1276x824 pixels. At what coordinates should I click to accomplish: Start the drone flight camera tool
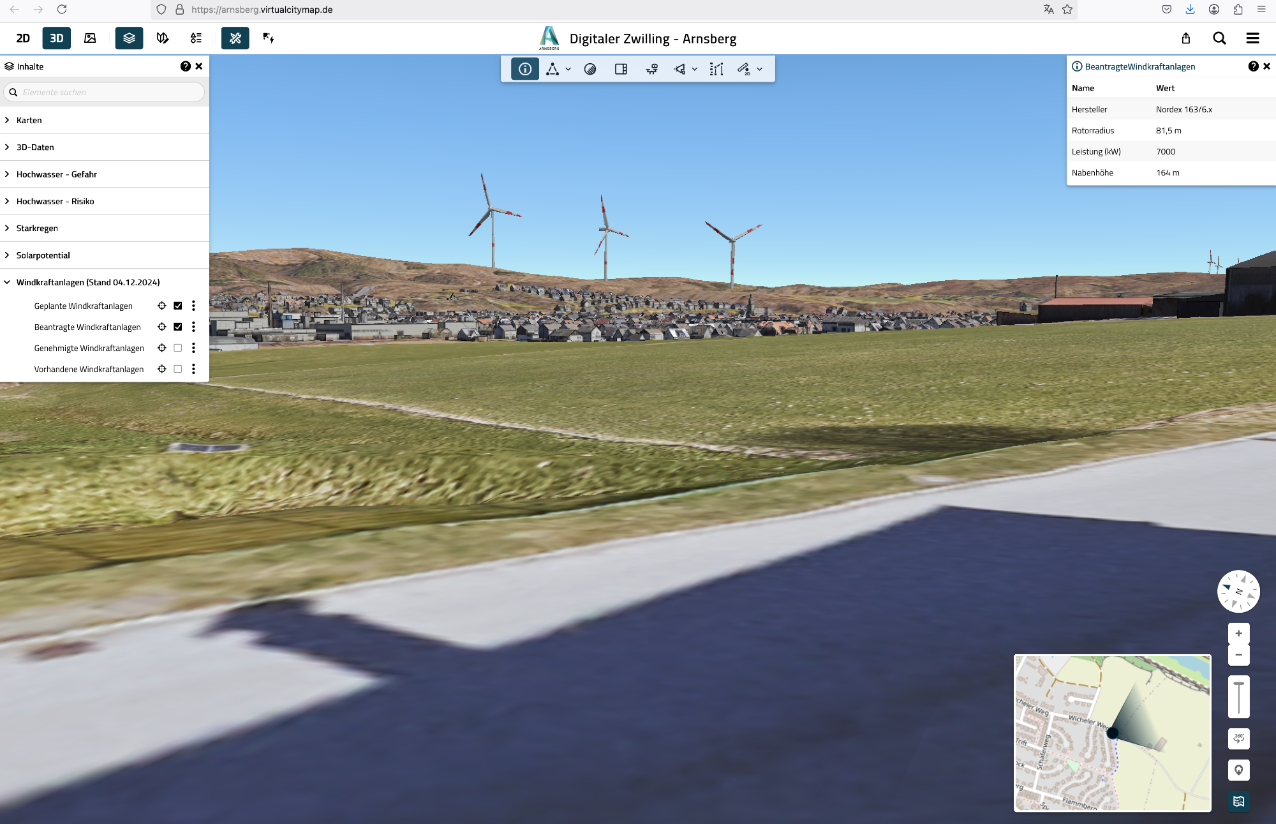[651, 69]
